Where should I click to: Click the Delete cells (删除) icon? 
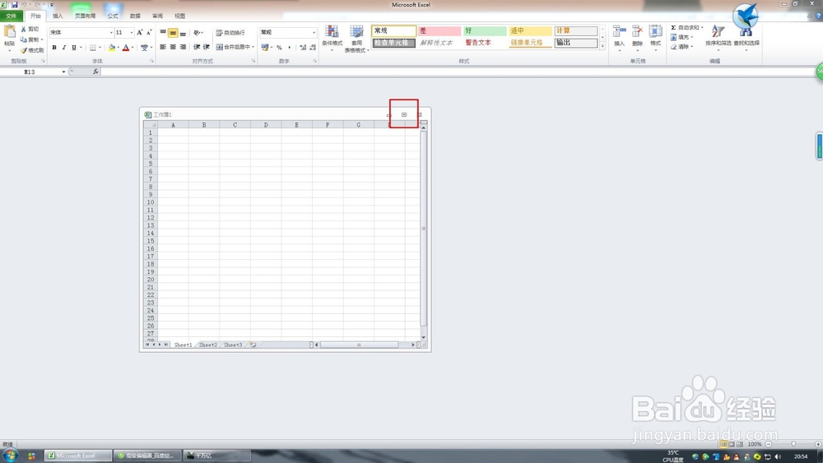[637, 31]
